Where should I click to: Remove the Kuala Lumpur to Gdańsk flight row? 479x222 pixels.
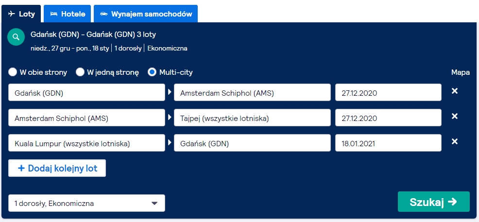[x=455, y=141]
